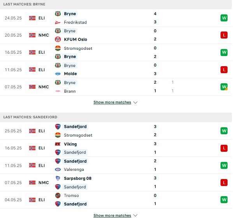The height and width of the screenshot is (223, 233).
Task: Click the win badge for Bryne vs Fredrikstad
Action: 224,18
